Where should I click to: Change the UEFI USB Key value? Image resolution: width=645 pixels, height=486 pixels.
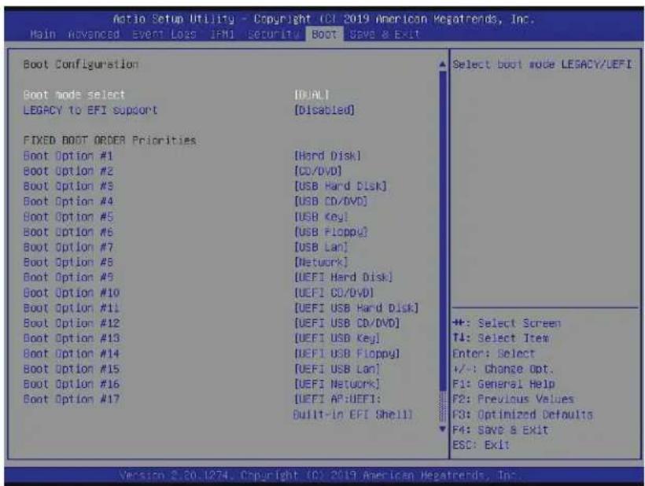[337, 338]
